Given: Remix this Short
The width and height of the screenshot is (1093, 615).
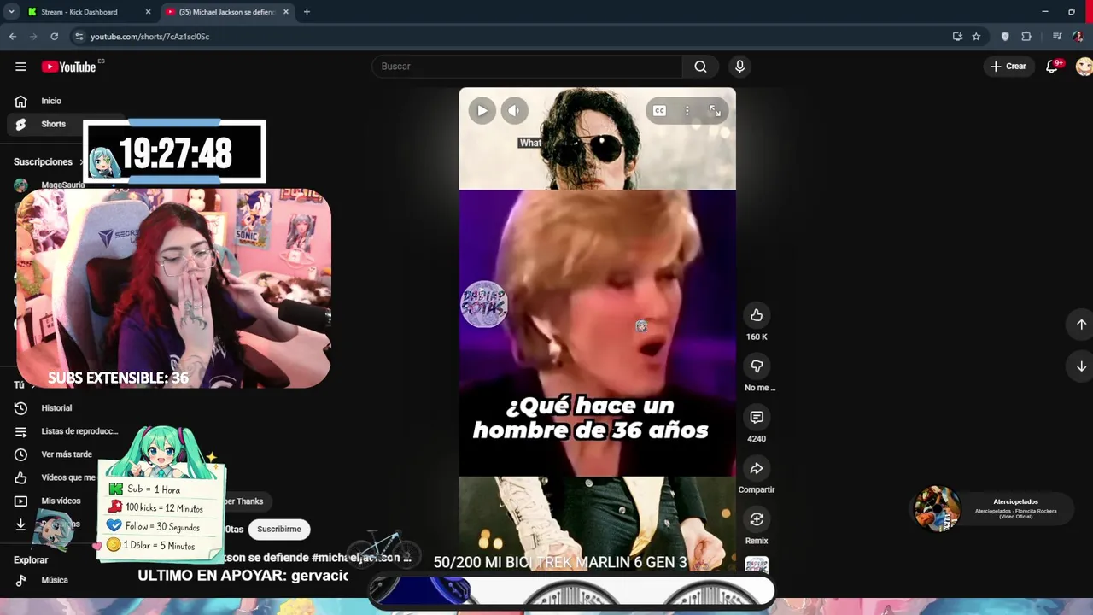Looking at the screenshot, I should point(757,519).
